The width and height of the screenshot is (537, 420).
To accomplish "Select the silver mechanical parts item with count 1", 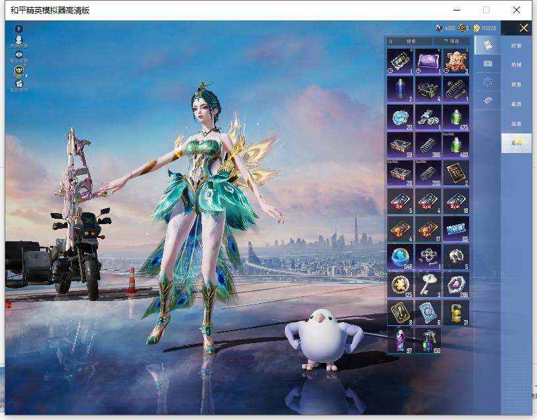I will [x=428, y=117].
